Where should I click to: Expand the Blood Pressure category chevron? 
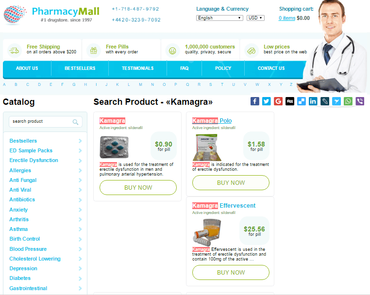pos(80,249)
